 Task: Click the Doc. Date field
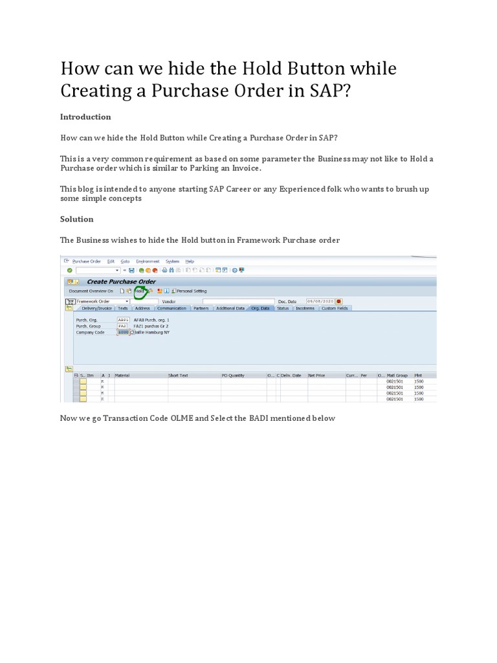click(x=320, y=301)
